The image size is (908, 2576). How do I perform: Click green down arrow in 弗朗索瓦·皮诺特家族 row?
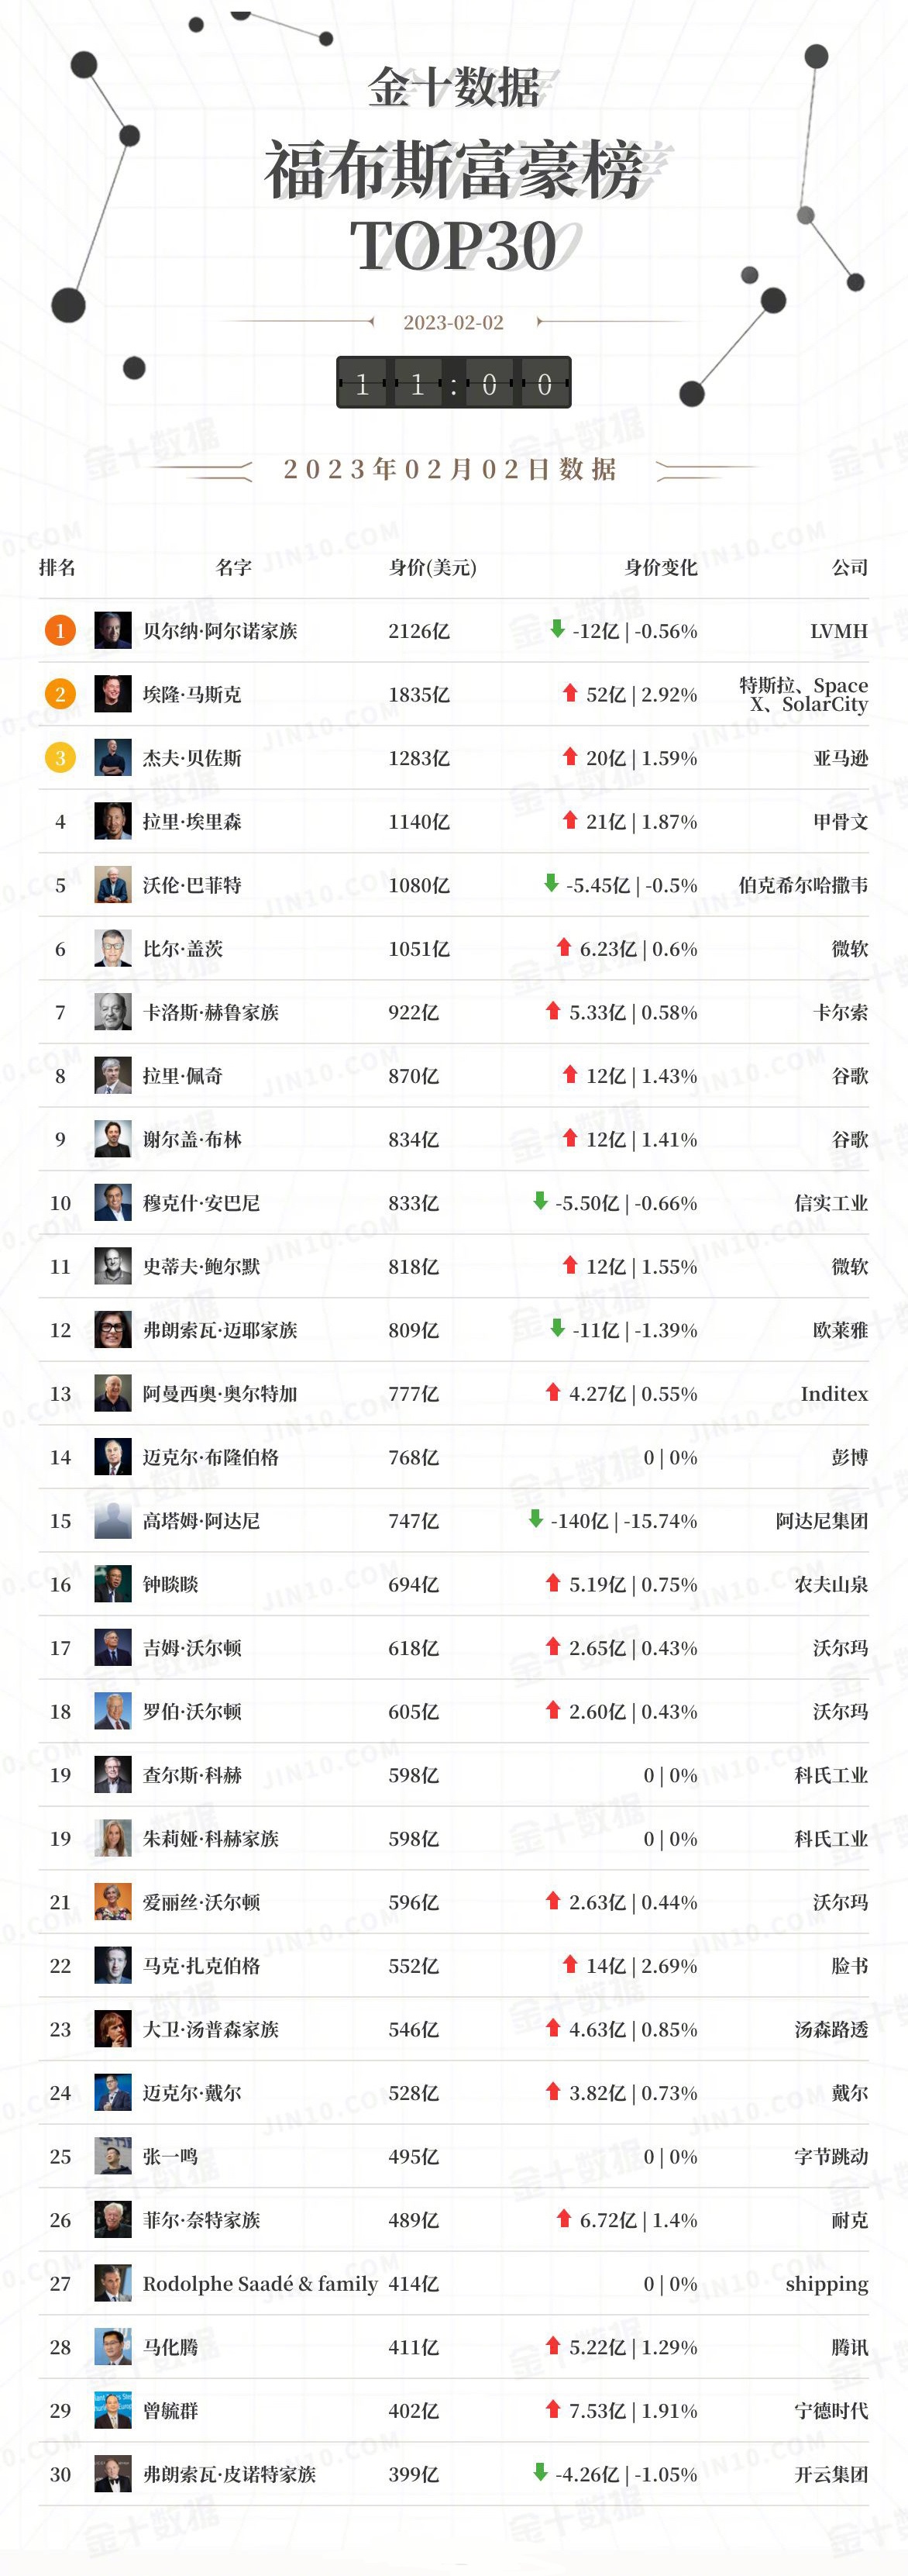click(541, 2472)
